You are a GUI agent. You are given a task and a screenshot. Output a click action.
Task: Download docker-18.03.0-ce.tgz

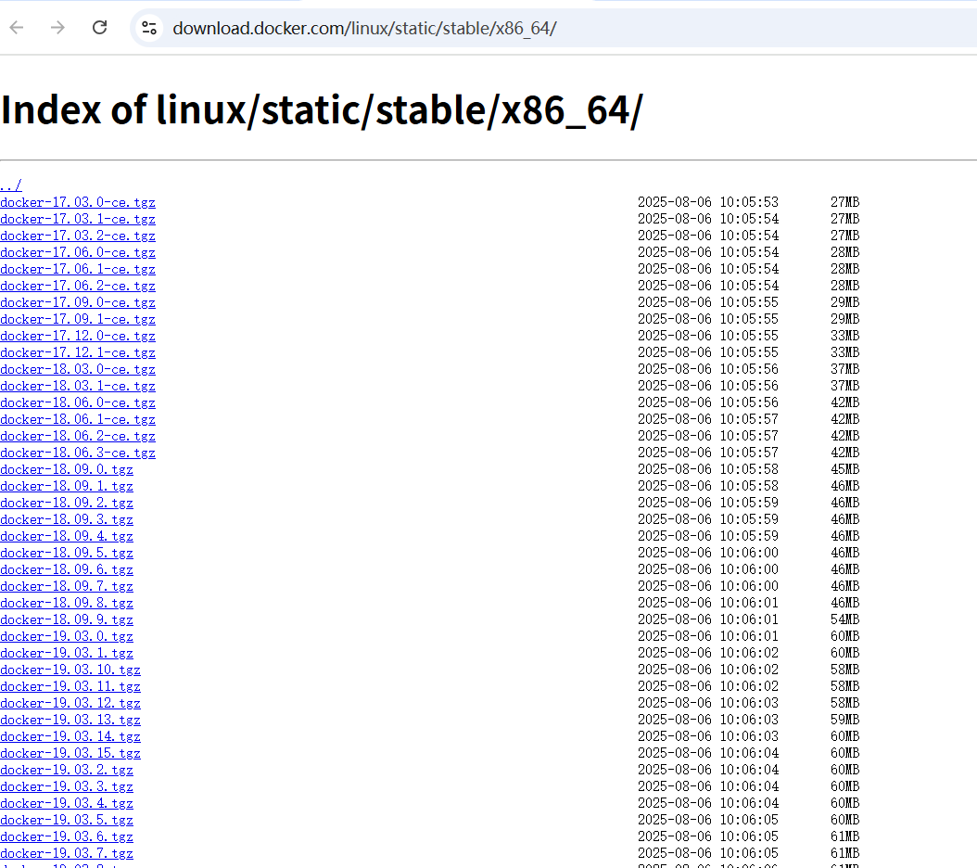tap(78, 369)
